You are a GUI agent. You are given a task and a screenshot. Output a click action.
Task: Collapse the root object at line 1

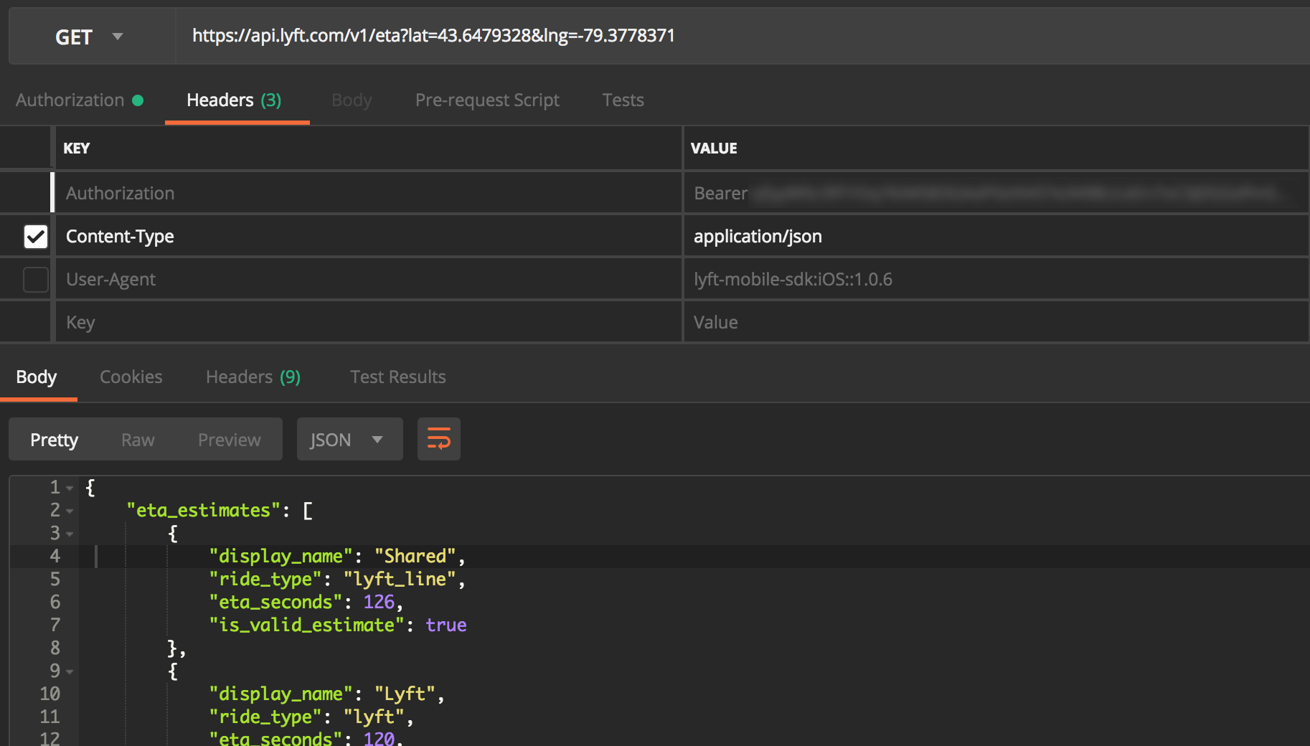click(70, 488)
